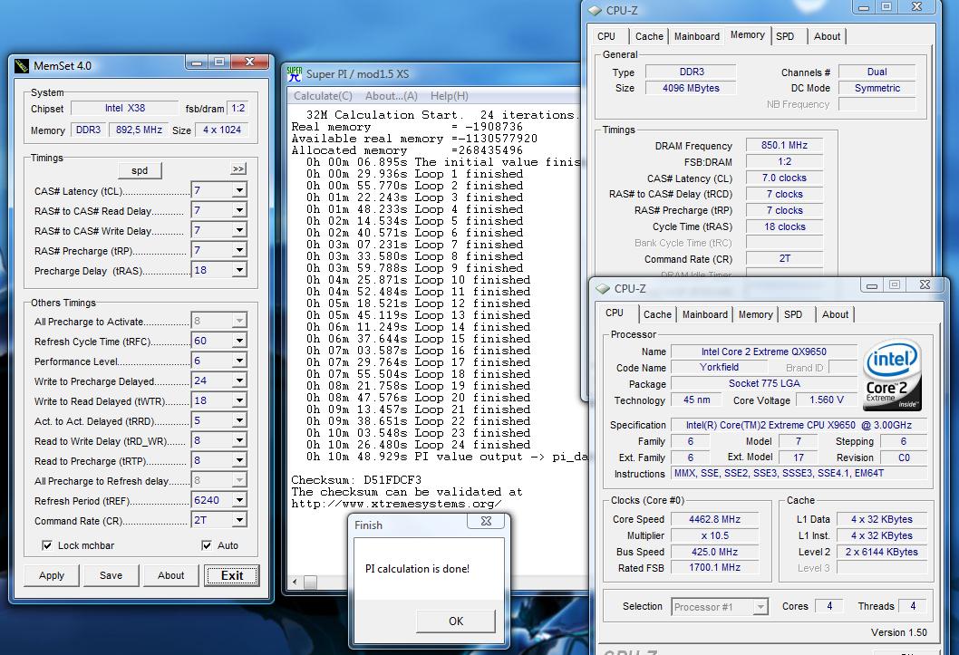Switch to Cache tab in upper CPU-Z

[x=649, y=36]
